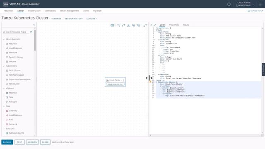The height and width of the screenshot is (149, 265).
Task: Undo the last canvas change
Action: pyautogui.click(x=119, y=25)
